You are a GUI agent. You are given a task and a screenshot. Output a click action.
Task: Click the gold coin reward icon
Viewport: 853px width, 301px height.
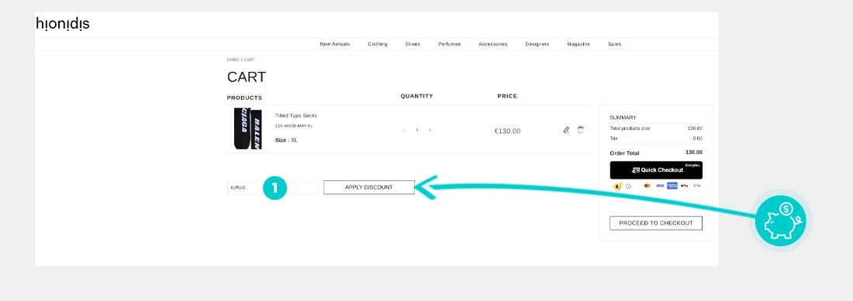tap(617, 186)
